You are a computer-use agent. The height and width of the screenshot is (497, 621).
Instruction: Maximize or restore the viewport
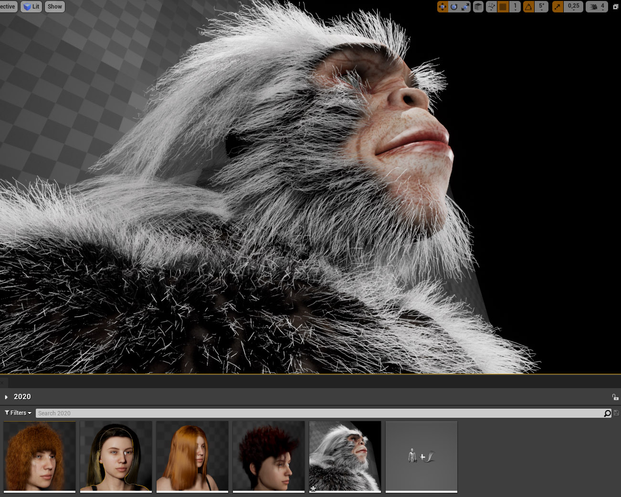[x=615, y=7]
